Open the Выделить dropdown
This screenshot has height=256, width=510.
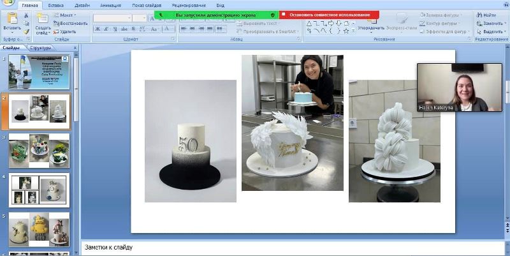pos(491,31)
